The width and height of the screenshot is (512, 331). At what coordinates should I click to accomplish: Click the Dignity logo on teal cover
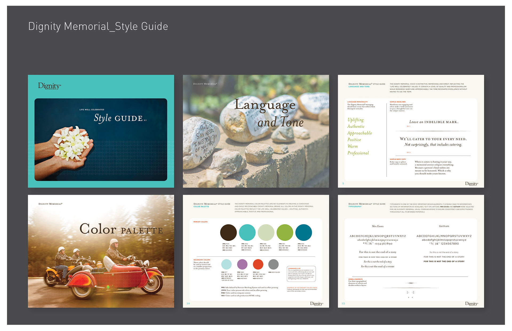pos(50,86)
